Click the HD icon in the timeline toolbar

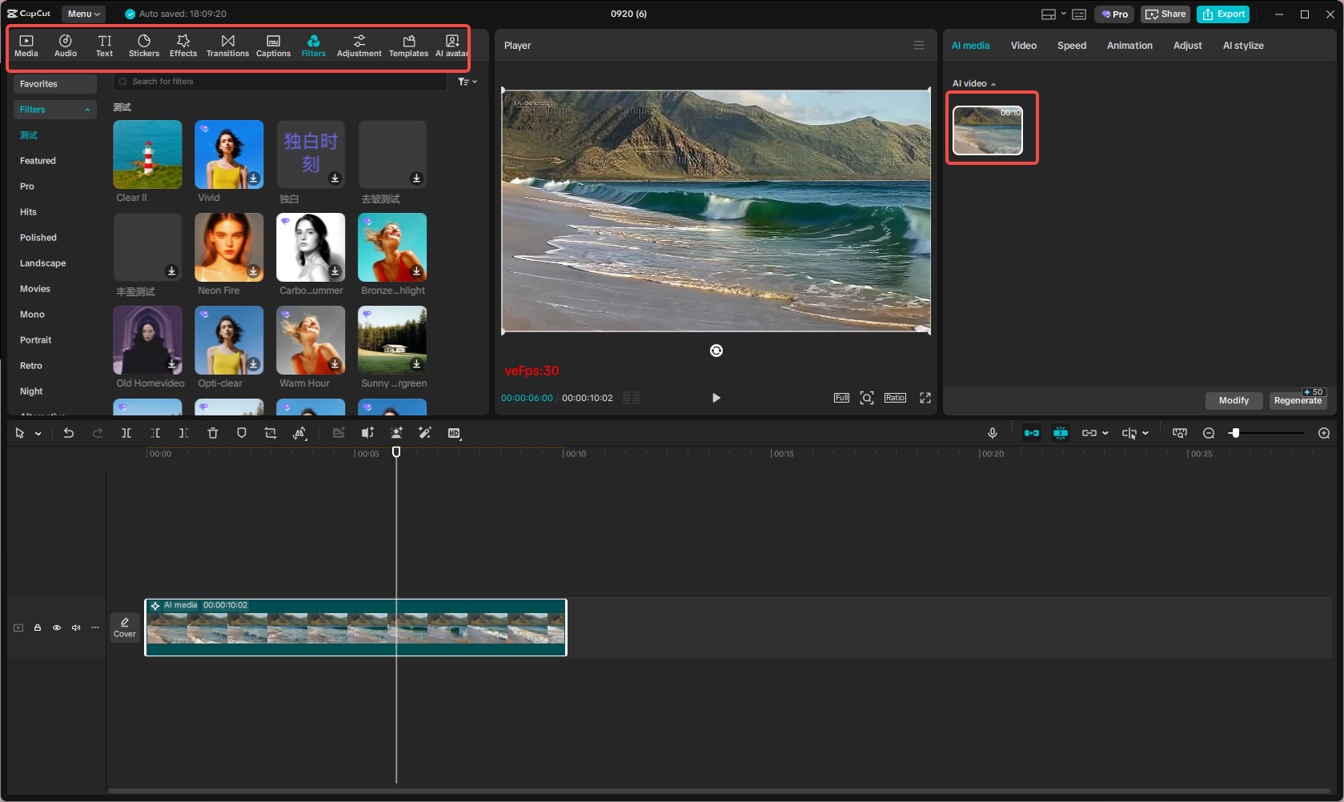click(x=454, y=433)
